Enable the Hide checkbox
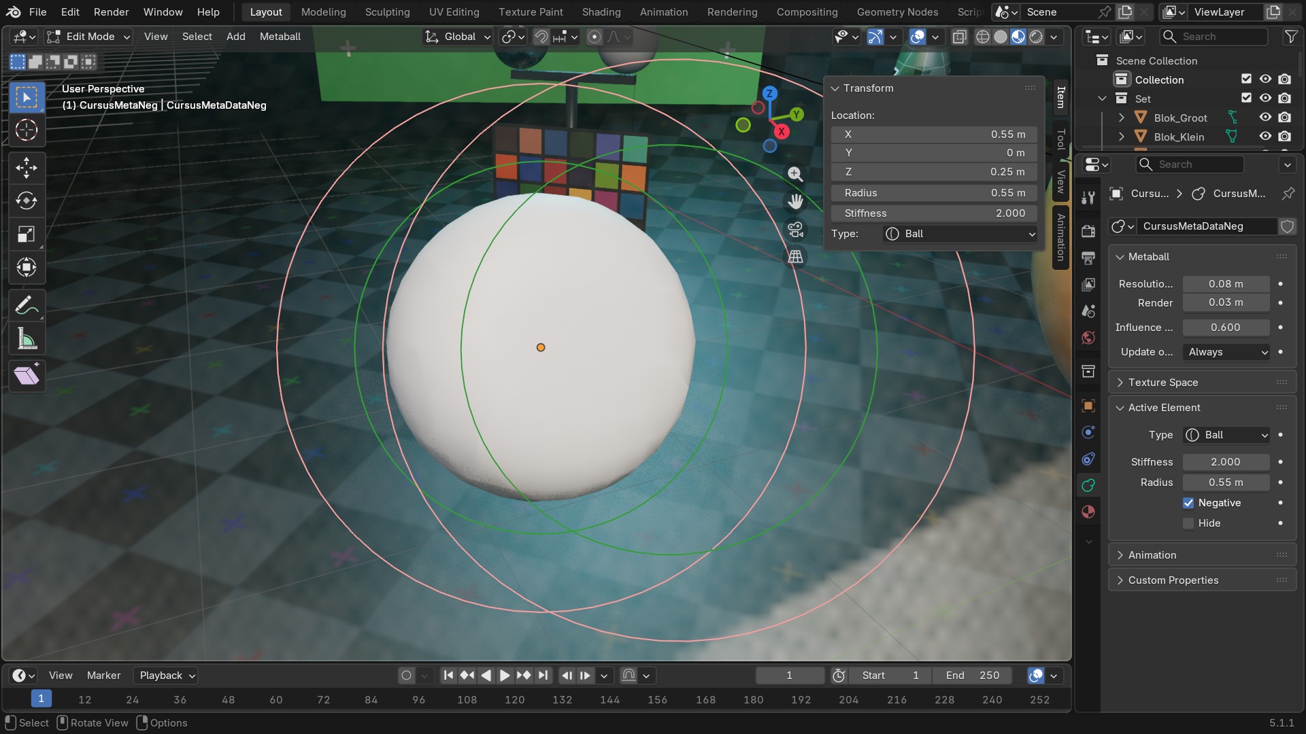1306x734 pixels. 1188,523
